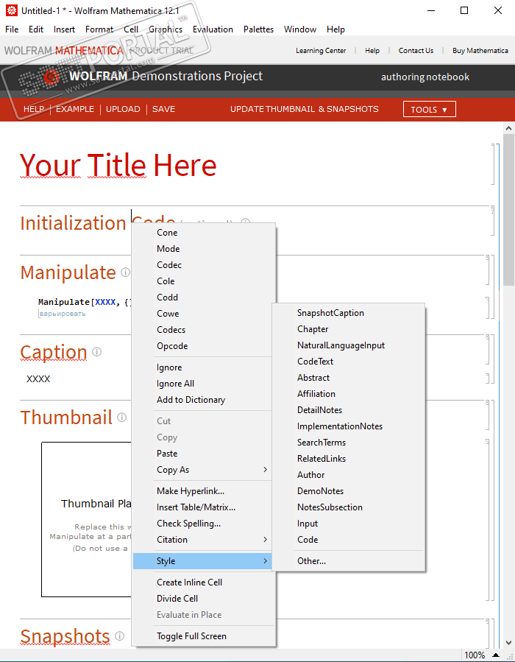Screen dimensions: 515x662
Task: Click the info icon beside Caption heading
Action: [96, 352]
